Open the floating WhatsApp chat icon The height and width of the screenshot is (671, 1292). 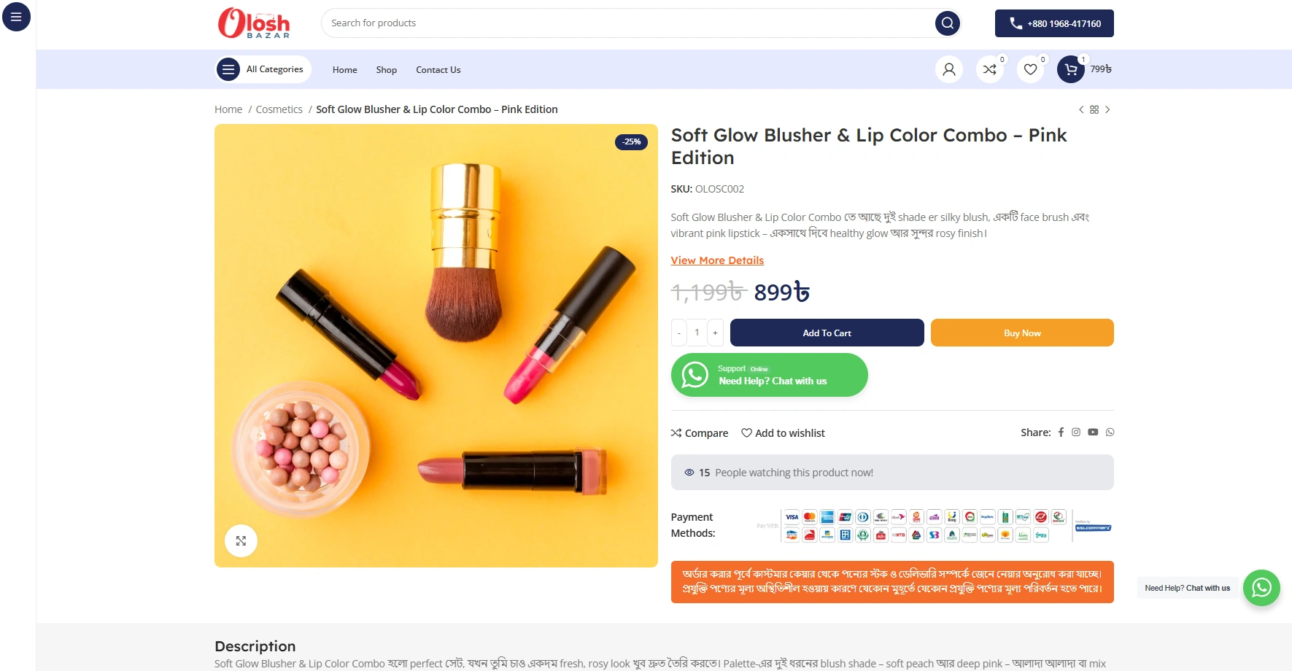point(1261,588)
